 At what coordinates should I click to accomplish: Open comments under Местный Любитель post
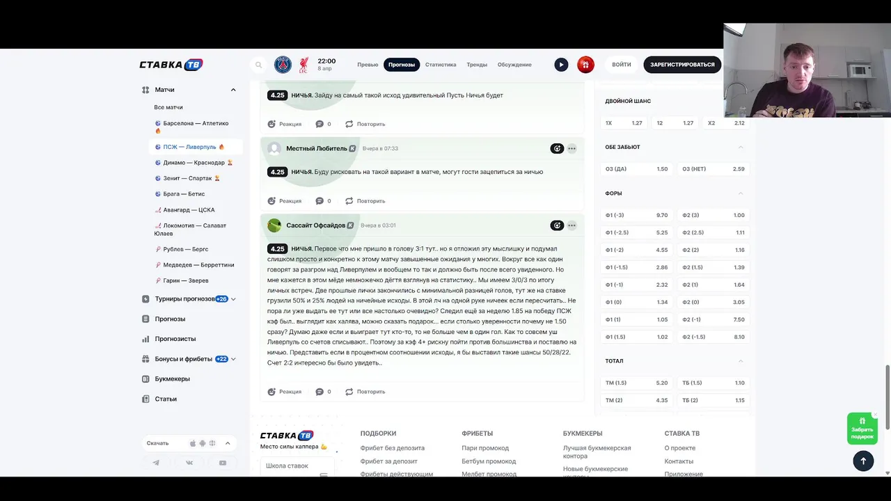click(323, 201)
